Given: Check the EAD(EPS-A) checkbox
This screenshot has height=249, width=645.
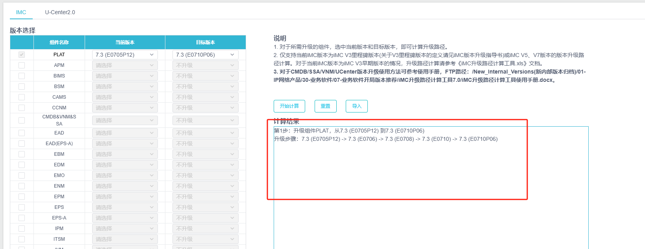Looking at the screenshot, I should coord(22,144).
